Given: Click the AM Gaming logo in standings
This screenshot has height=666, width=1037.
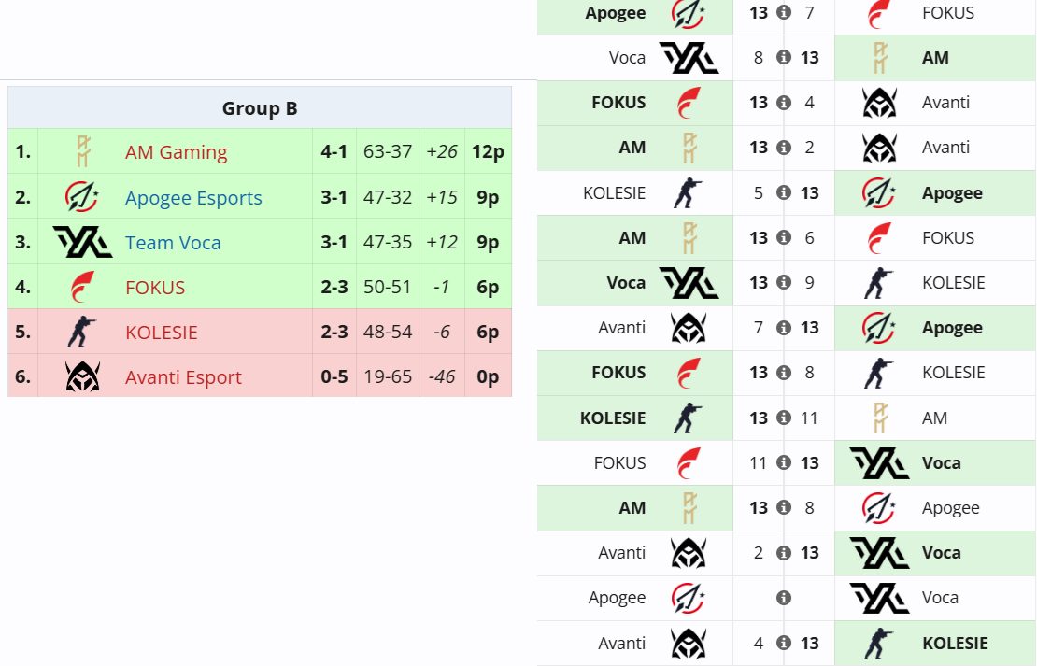Looking at the screenshot, I should tap(82, 152).
